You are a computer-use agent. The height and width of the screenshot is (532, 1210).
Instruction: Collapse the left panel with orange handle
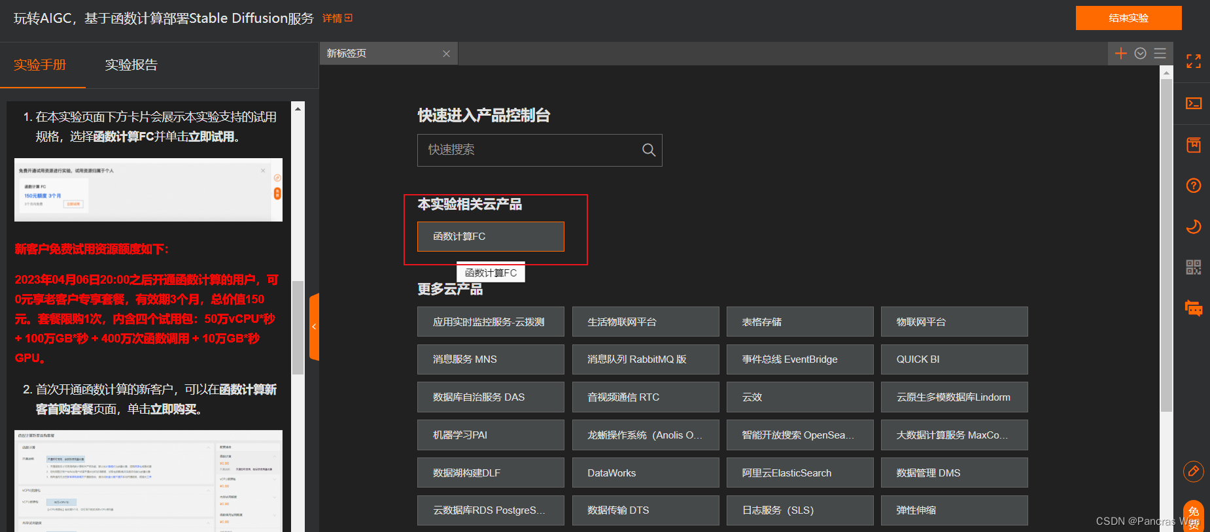click(314, 327)
